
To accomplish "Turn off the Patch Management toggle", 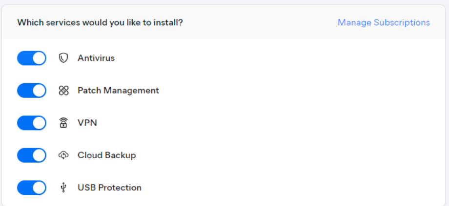I will 32,91.
